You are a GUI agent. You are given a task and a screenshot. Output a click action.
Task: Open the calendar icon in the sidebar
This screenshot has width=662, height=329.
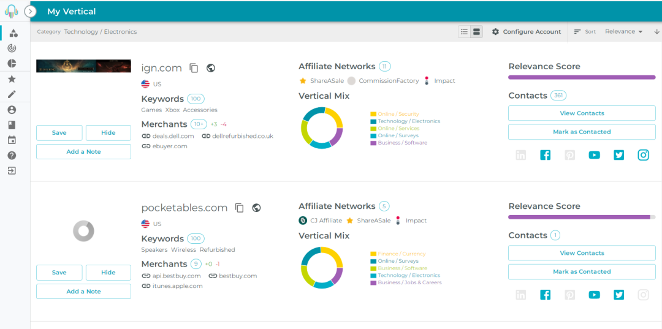tap(12, 140)
